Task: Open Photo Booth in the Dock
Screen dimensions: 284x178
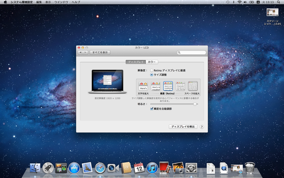Action: point(165,168)
